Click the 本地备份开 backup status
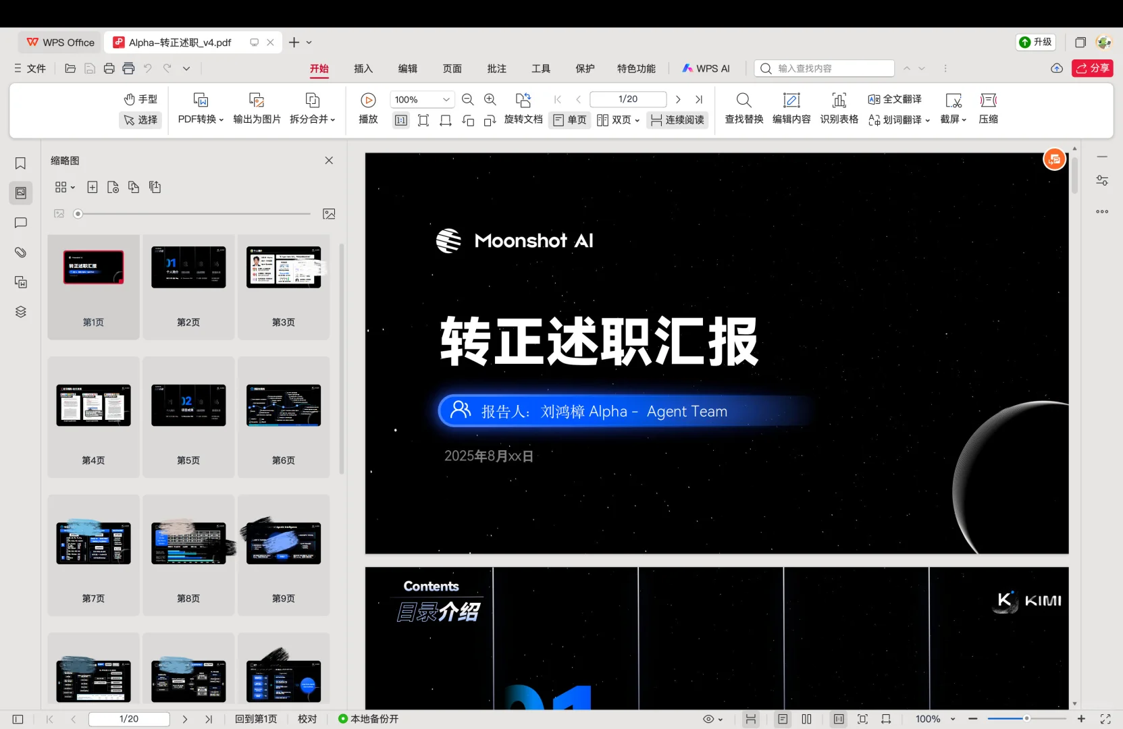Viewport: 1123px width, 729px height. tap(369, 719)
